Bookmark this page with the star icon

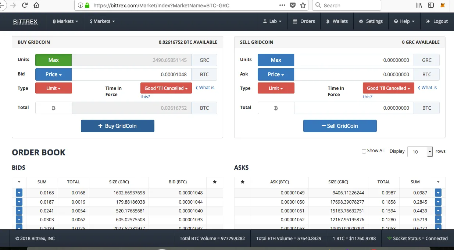pyautogui.click(x=303, y=5)
